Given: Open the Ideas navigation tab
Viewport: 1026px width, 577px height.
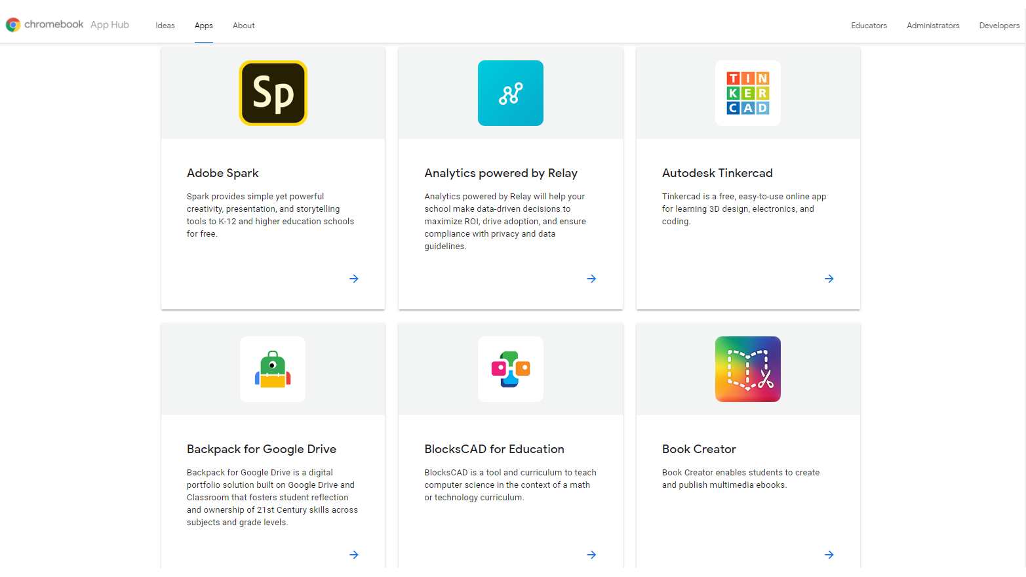Looking at the screenshot, I should [165, 26].
